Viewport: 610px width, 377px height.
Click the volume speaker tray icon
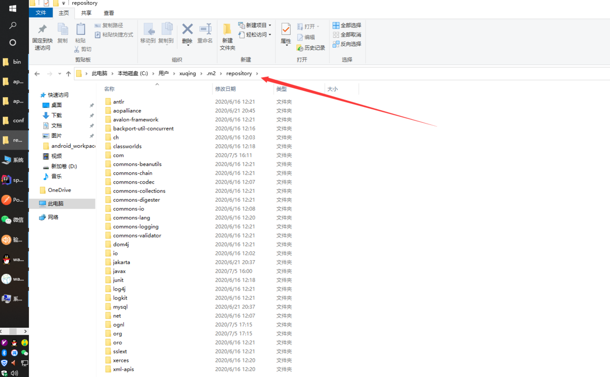pyautogui.click(x=14, y=373)
